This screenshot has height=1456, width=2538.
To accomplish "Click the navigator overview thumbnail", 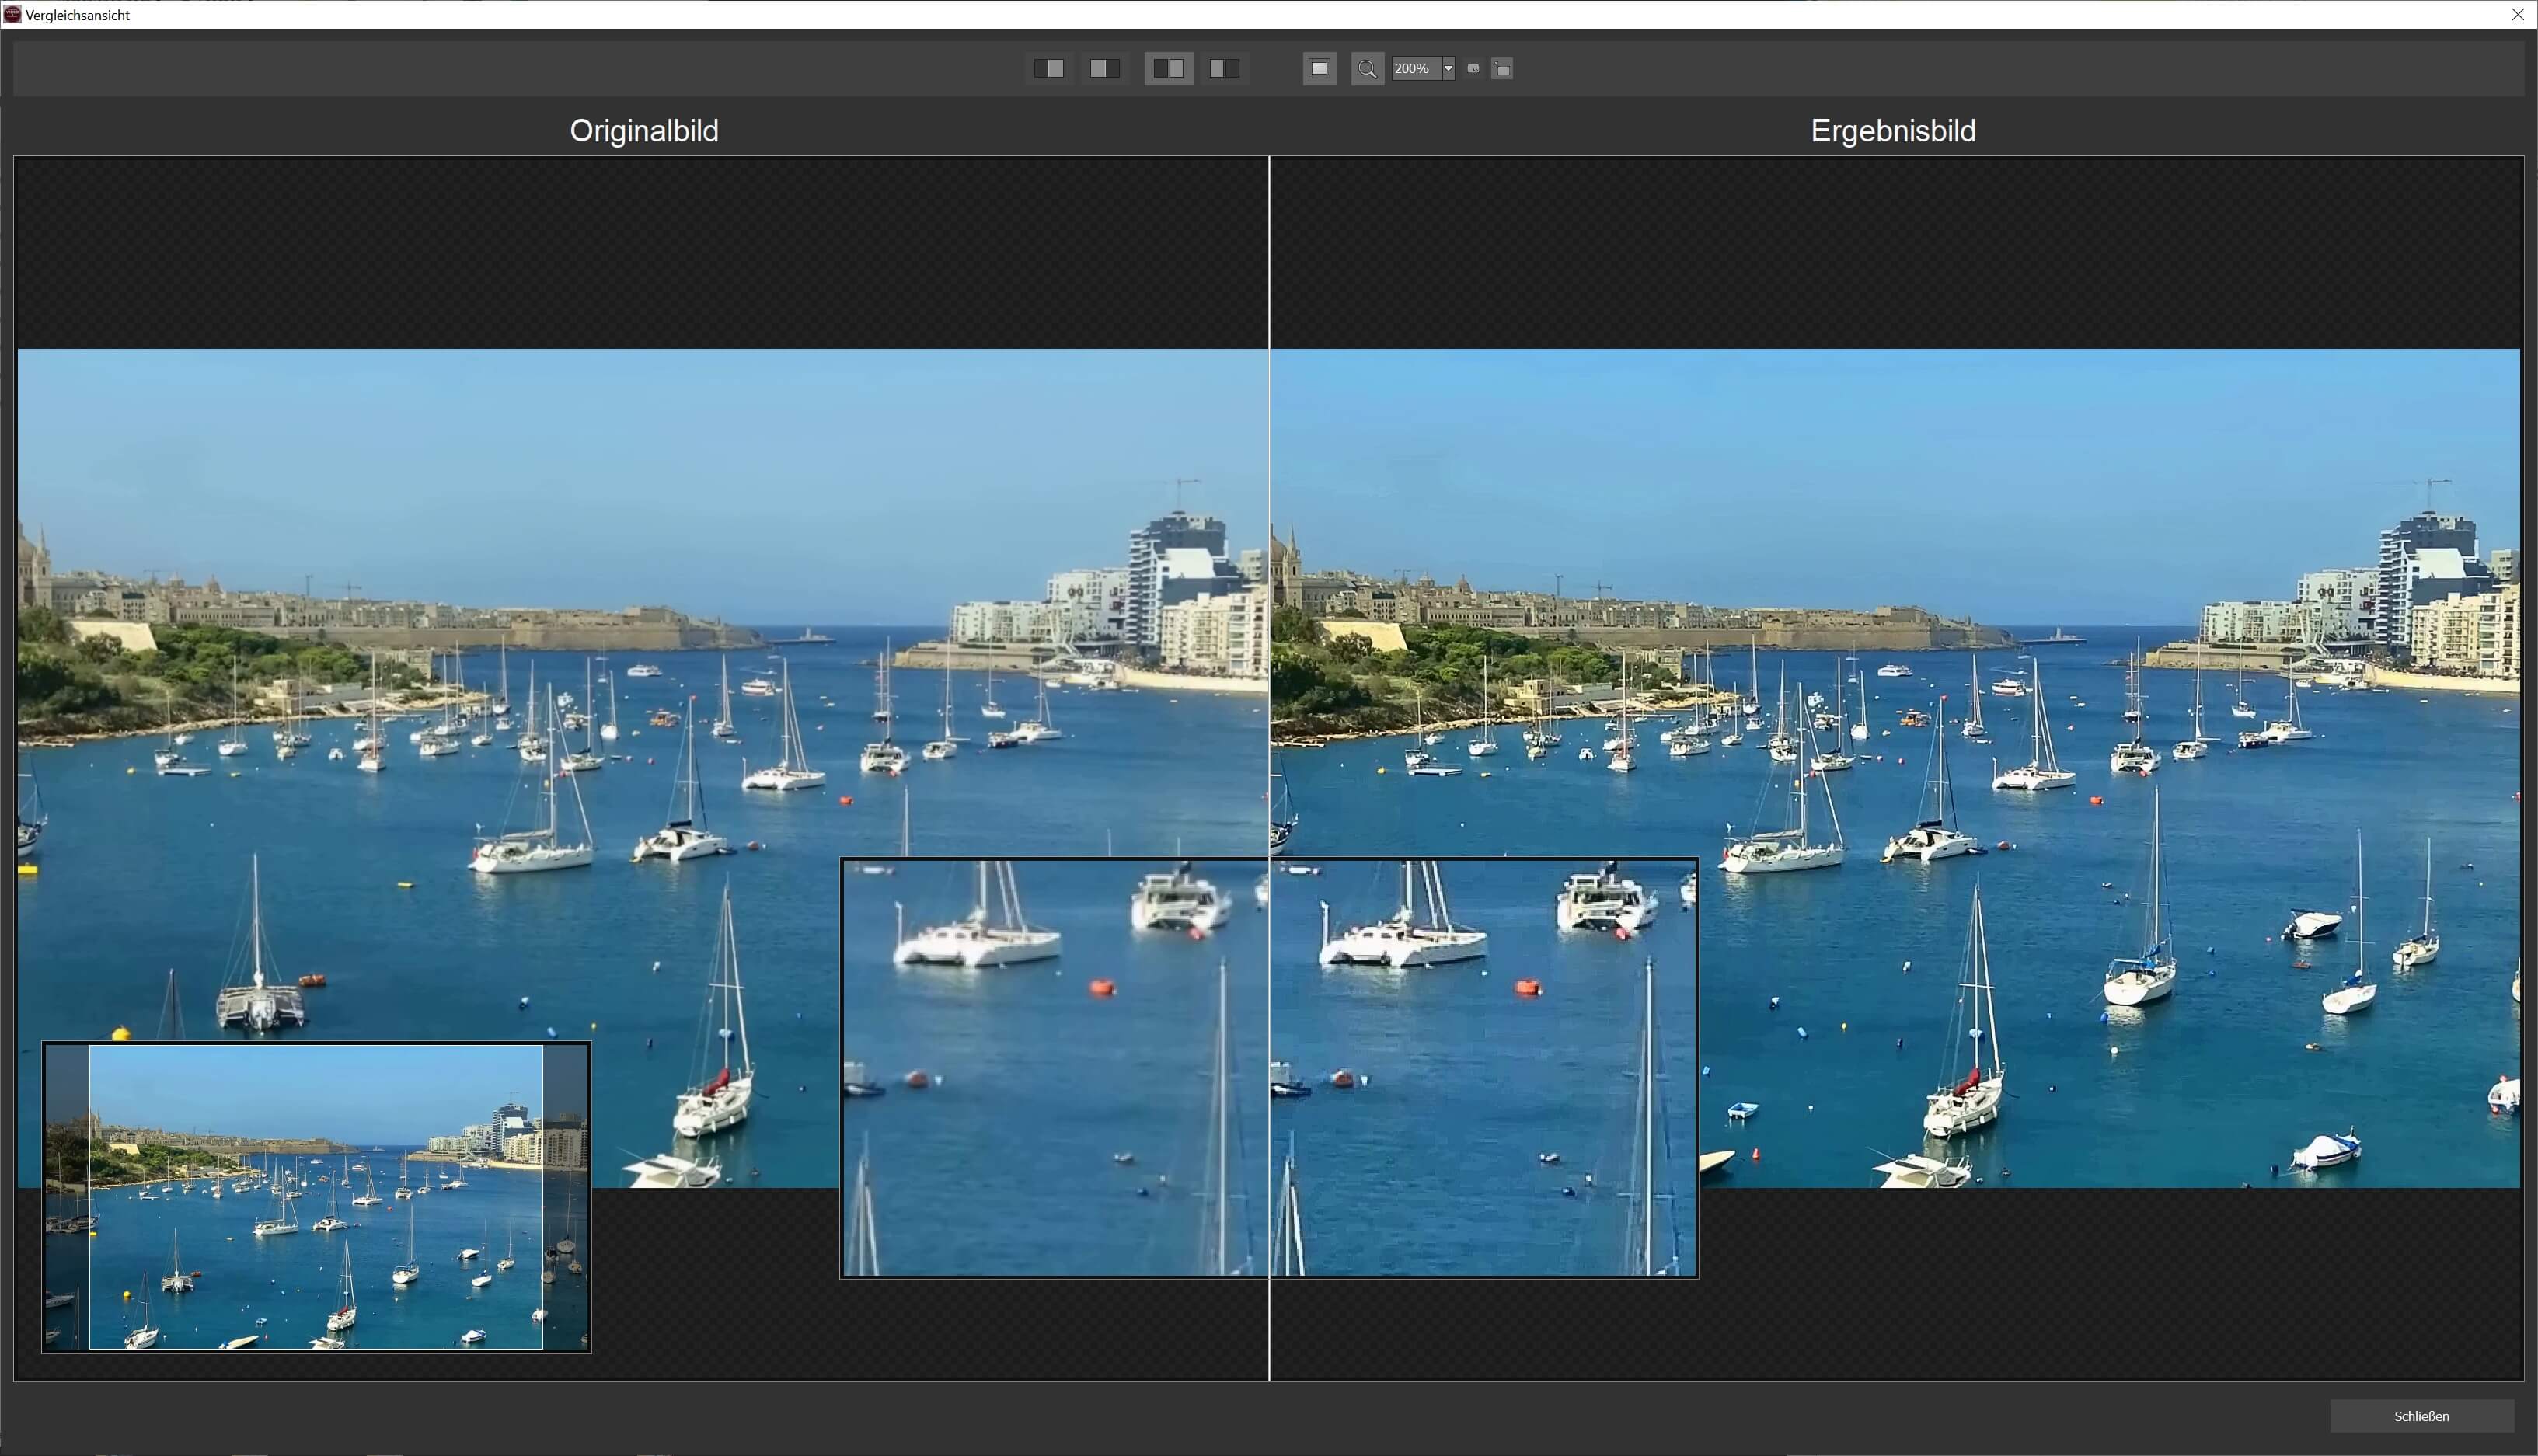I will pos(316,1196).
